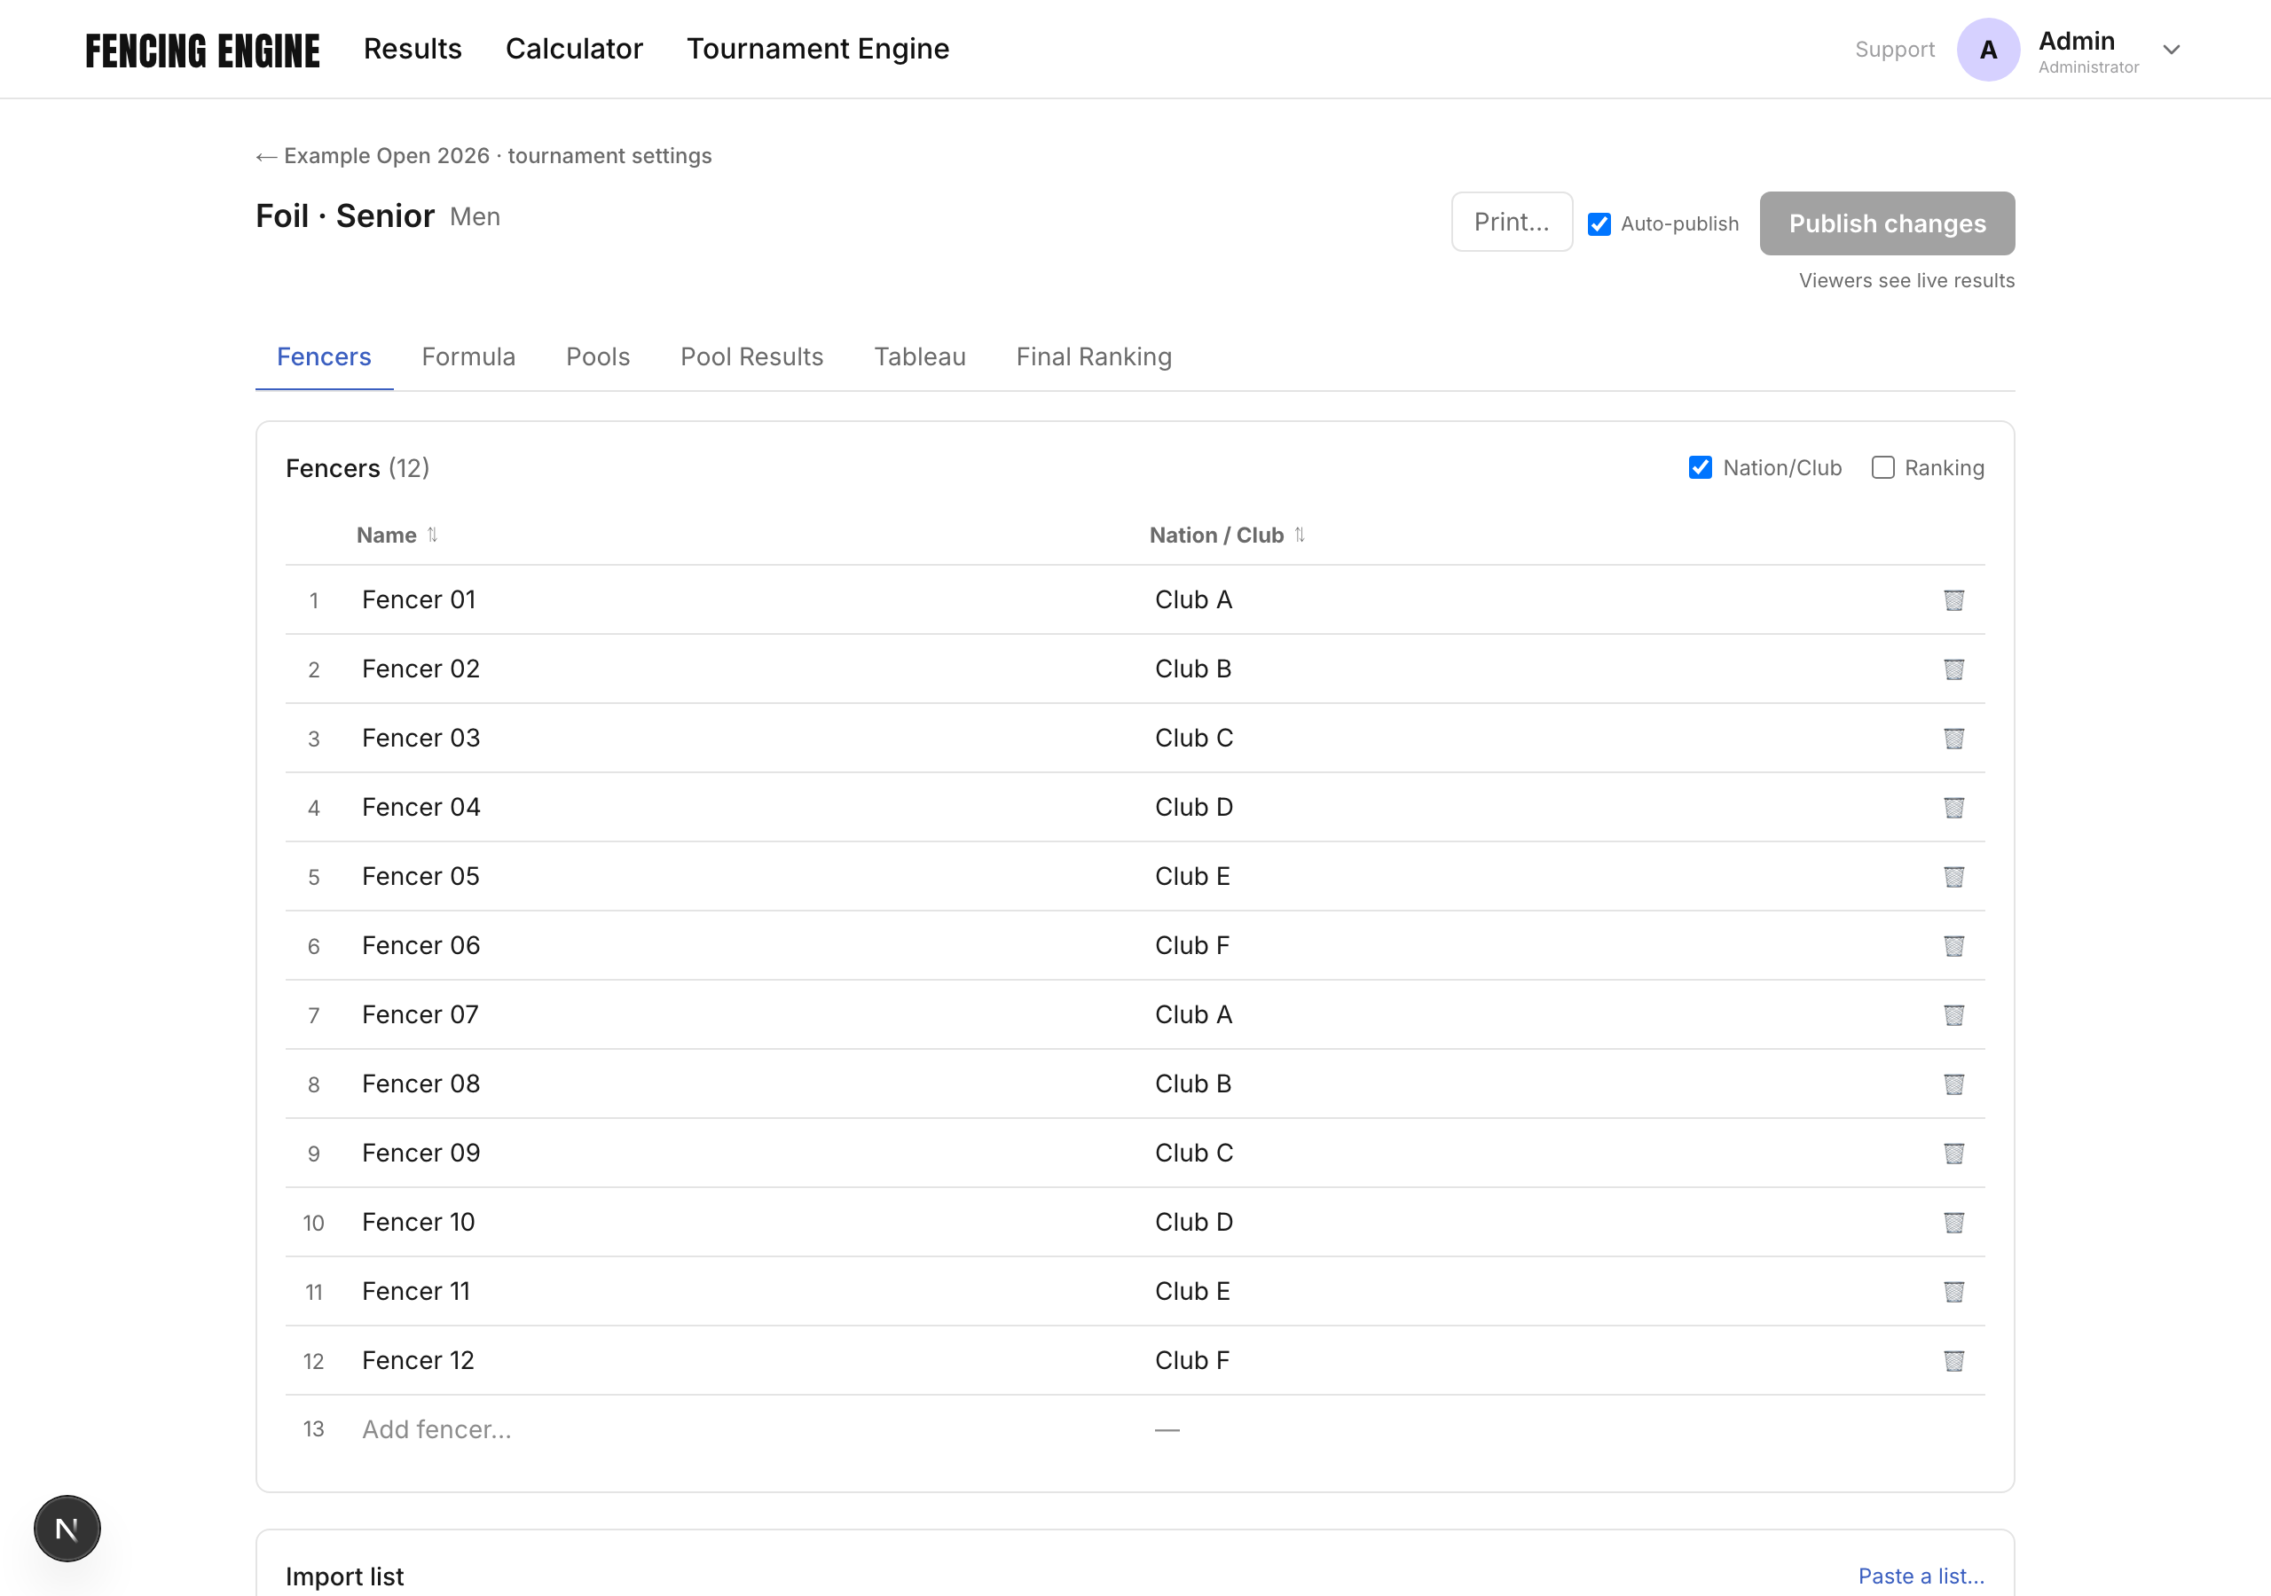Delete Fencer 03 with trash icon
This screenshot has width=2271, height=1596.
[1953, 739]
